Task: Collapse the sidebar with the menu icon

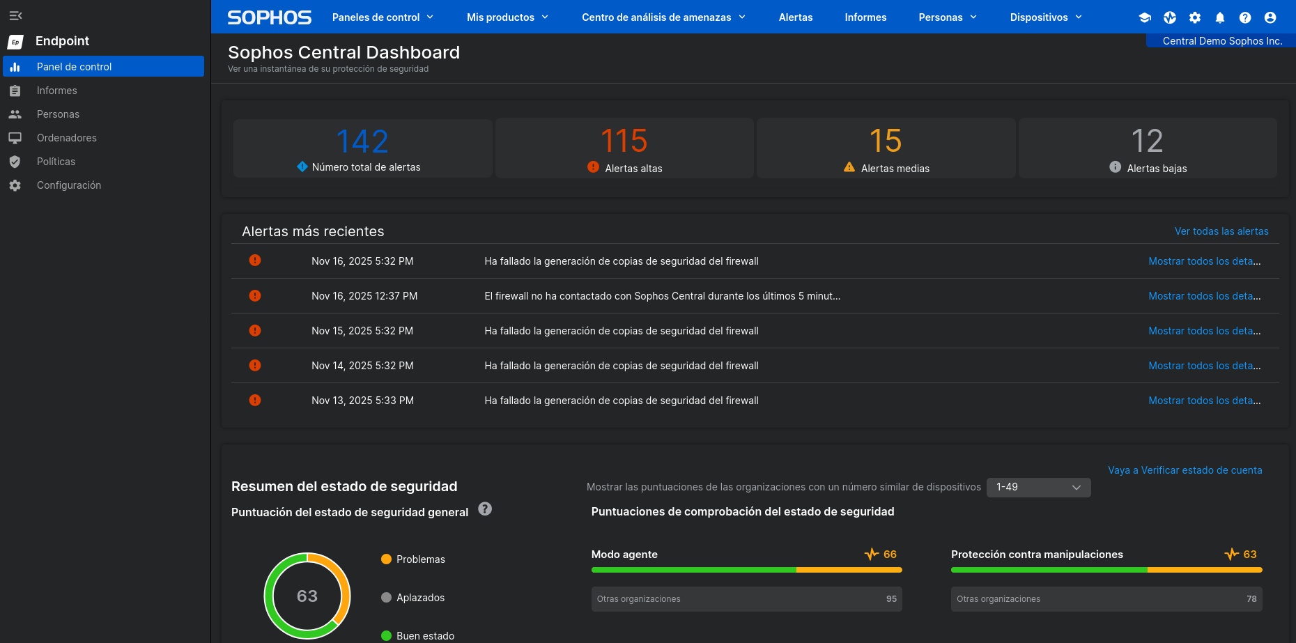Action: (15, 15)
